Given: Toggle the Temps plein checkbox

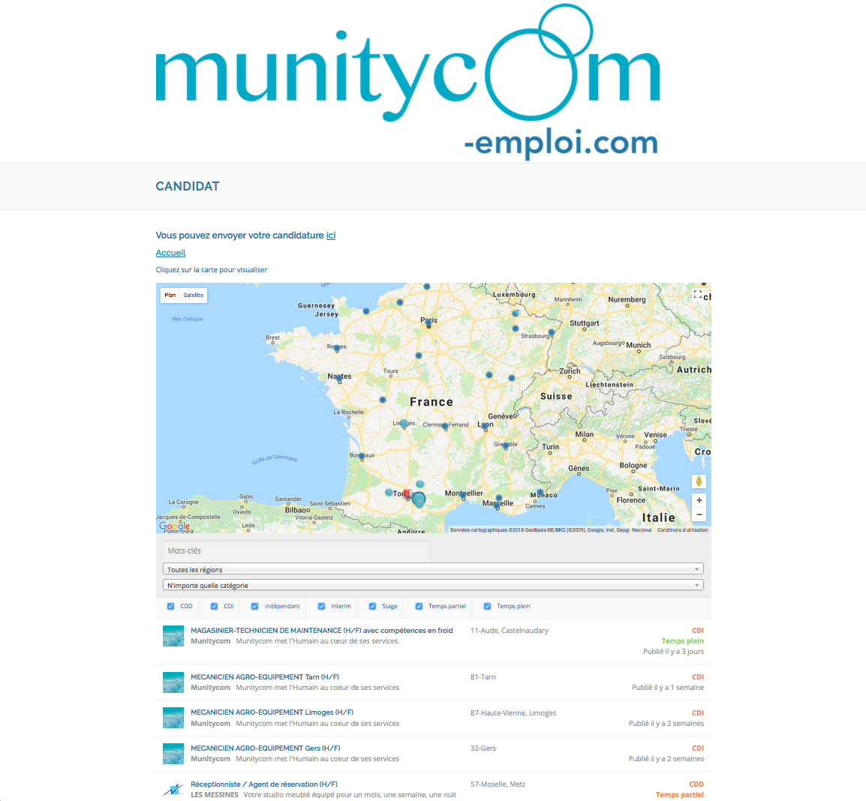Looking at the screenshot, I should click(487, 606).
